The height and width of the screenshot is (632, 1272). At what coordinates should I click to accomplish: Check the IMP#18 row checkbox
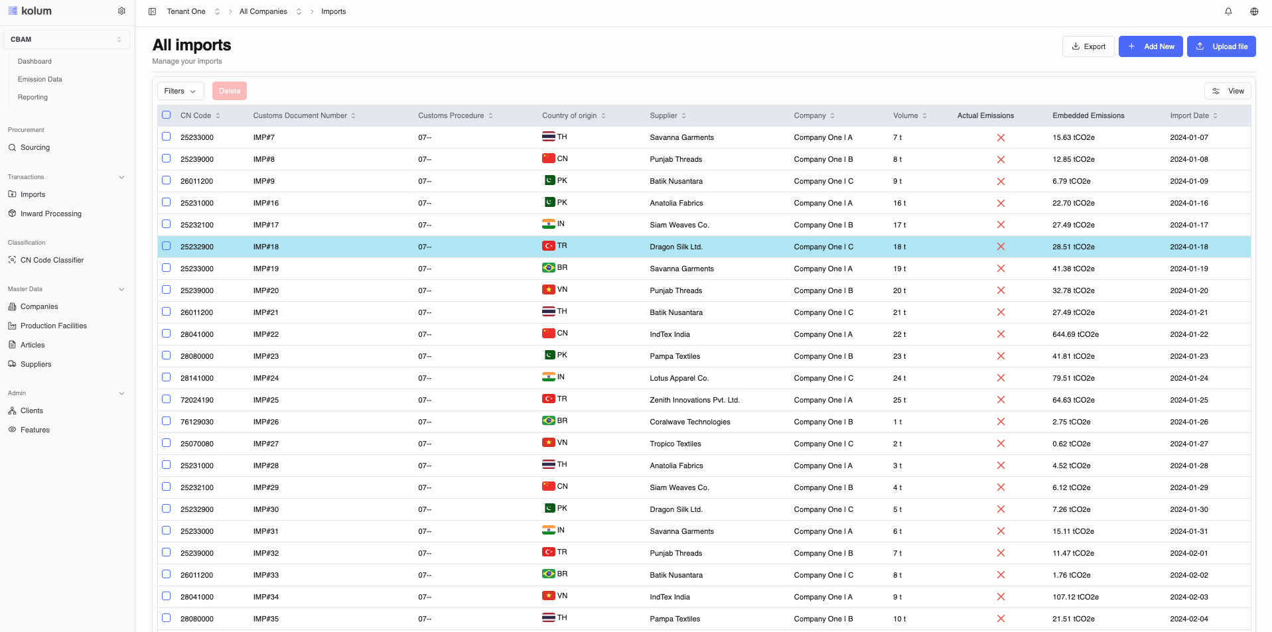click(x=167, y=246)
